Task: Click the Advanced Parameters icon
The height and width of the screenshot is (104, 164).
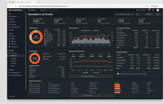Action: coord(9,75)
